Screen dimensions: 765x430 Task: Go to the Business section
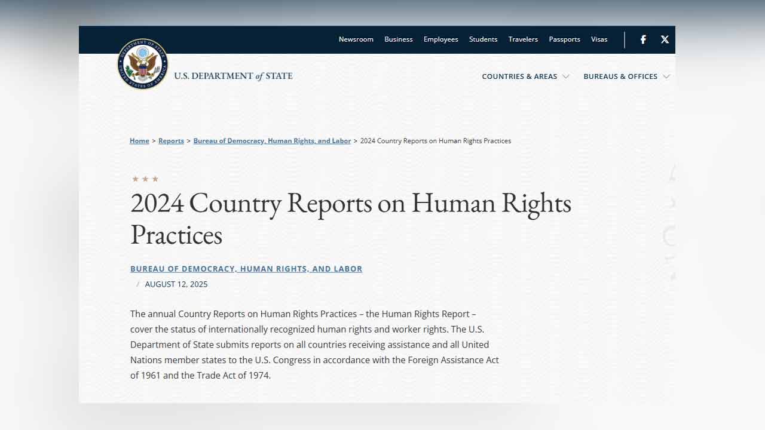coord(398,39)
